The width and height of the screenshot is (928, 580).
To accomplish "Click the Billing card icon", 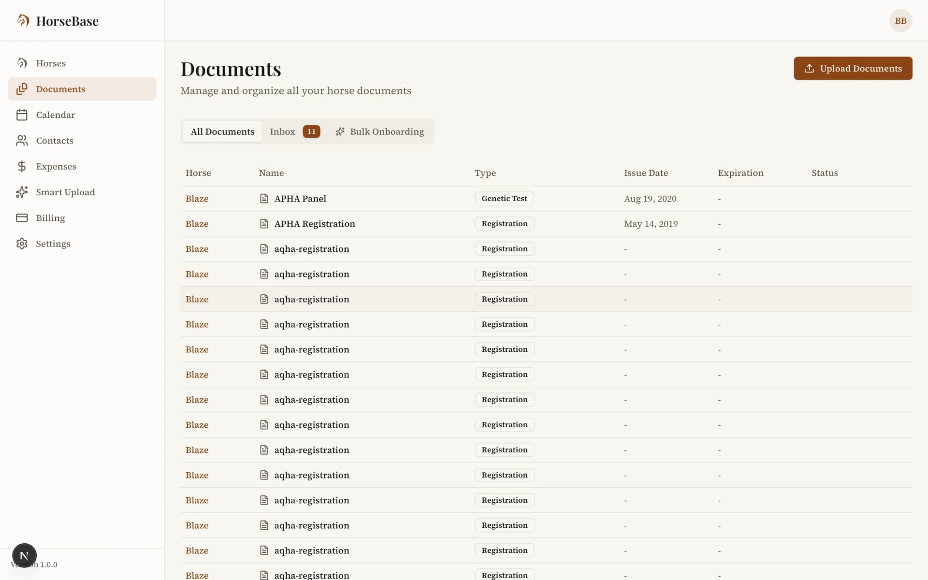I will click(22, 218).
